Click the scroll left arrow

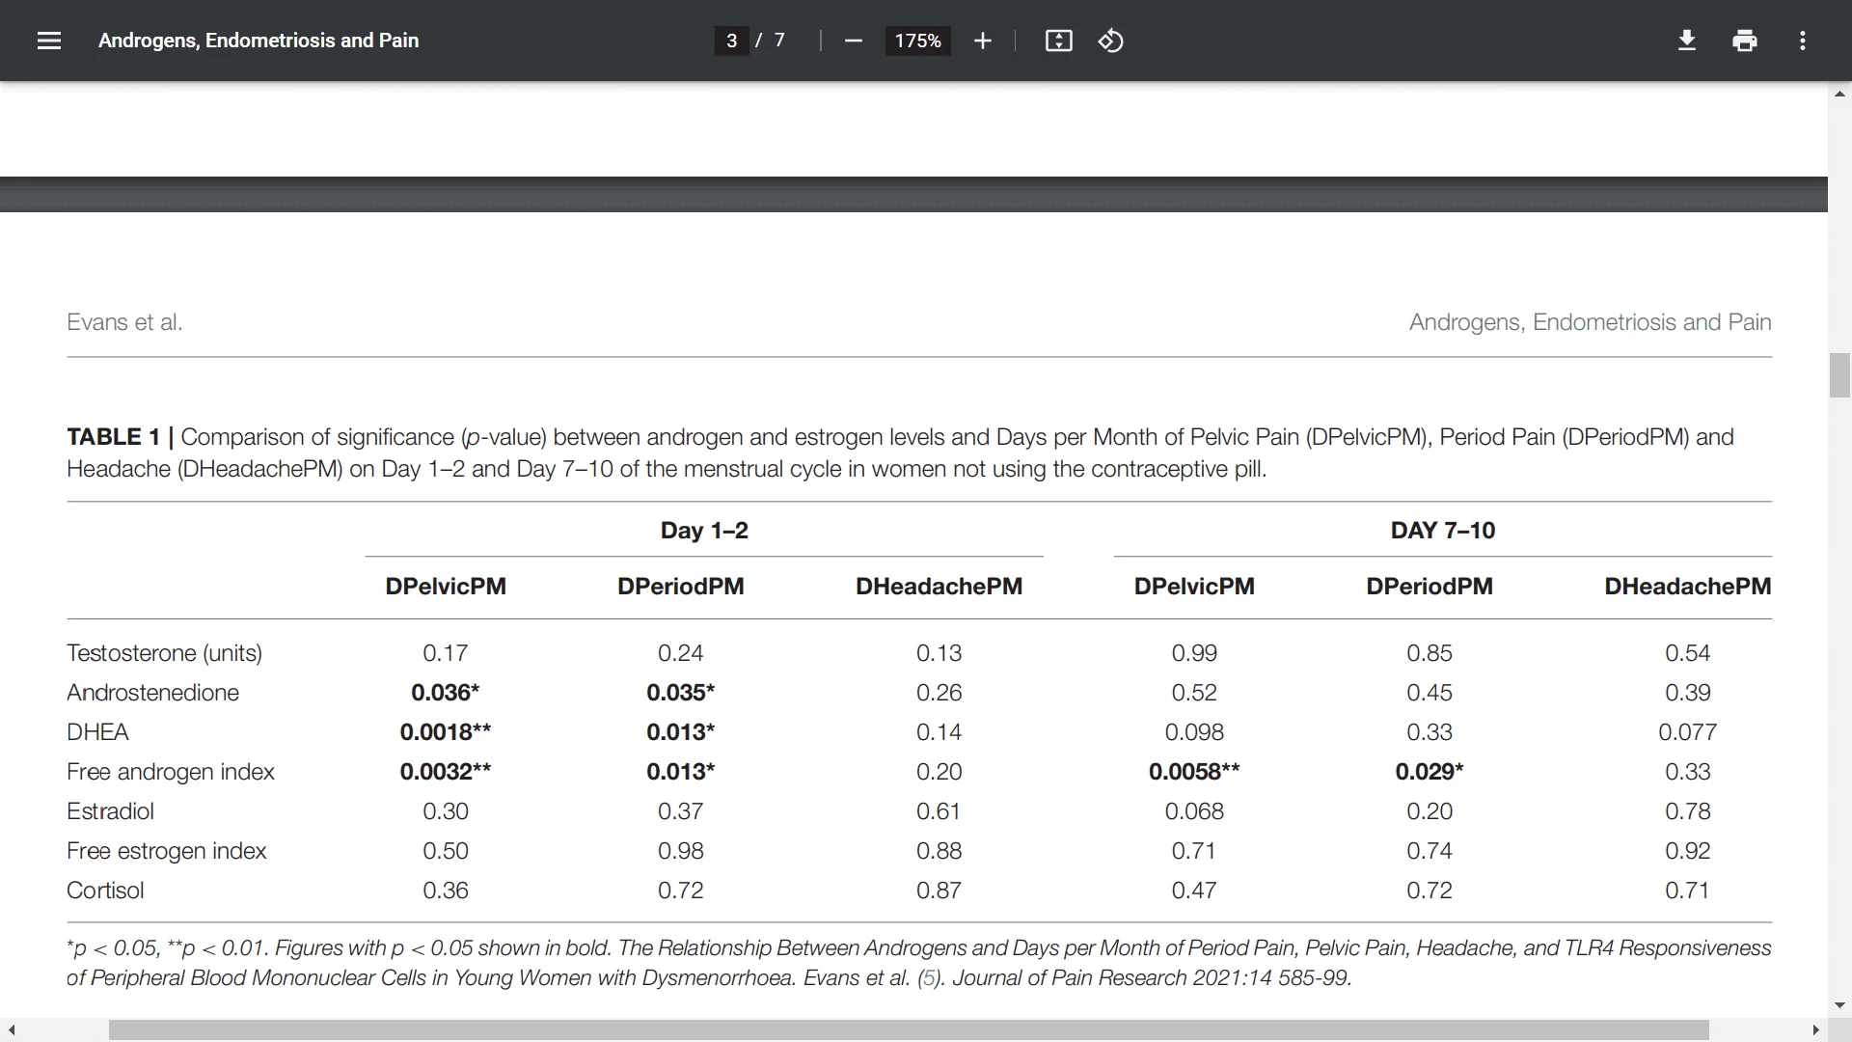point(11,1030)
